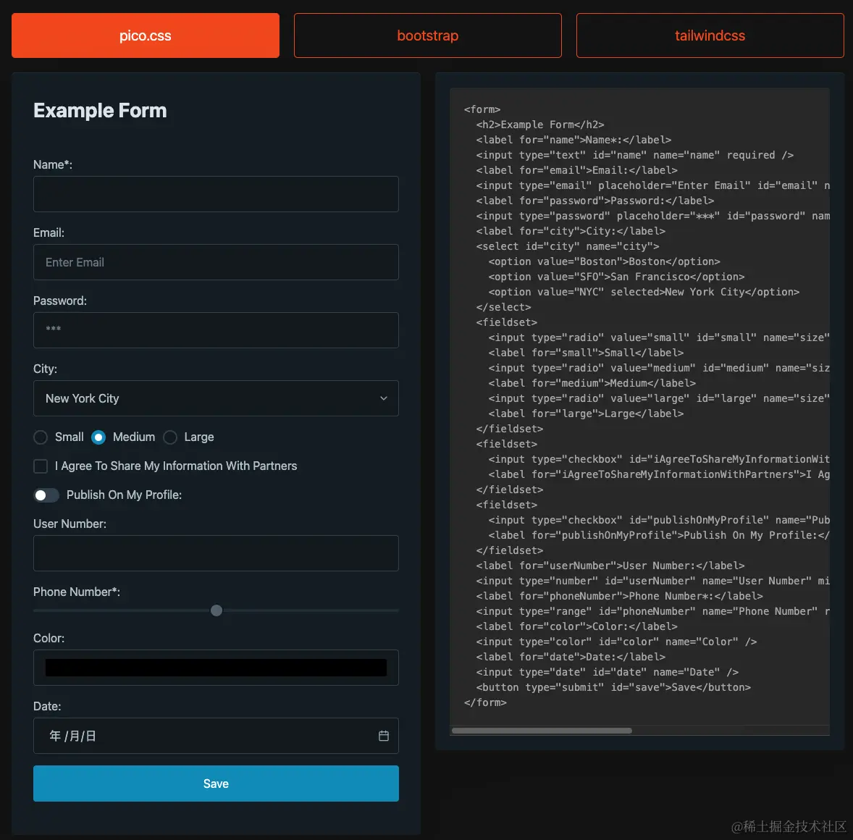This screenshot has width=853, height=840.
Task: Click the "Phone Number*:" label
Action: tap(77, 592)
